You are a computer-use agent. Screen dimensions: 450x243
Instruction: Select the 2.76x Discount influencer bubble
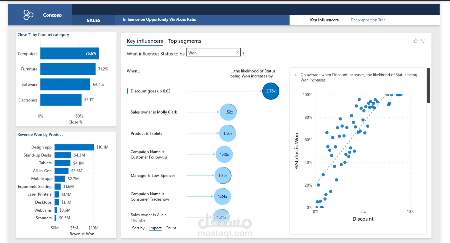pos(270,91)
